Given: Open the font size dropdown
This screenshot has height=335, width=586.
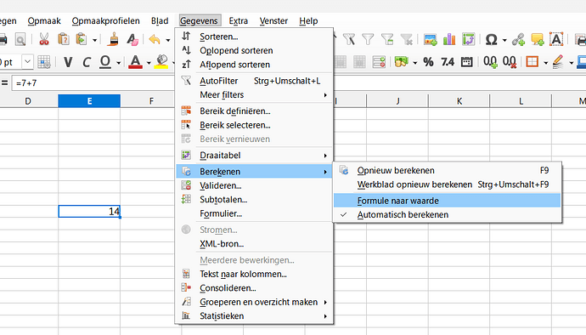Looking at the screenshot, I should pos(27,62).
